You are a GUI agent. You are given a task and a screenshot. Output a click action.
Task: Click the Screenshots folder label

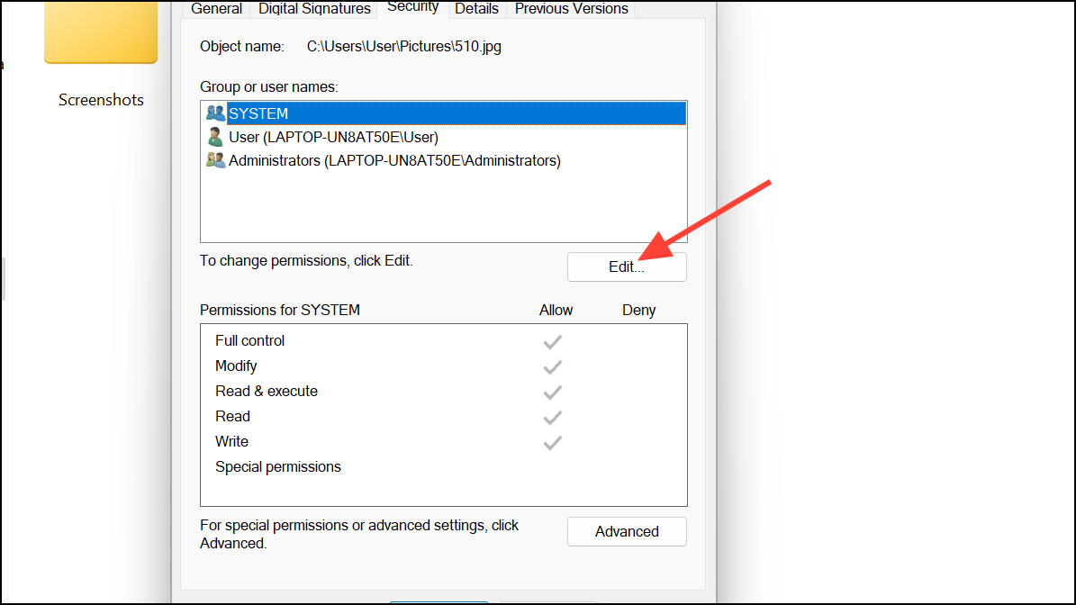(101, 100)
